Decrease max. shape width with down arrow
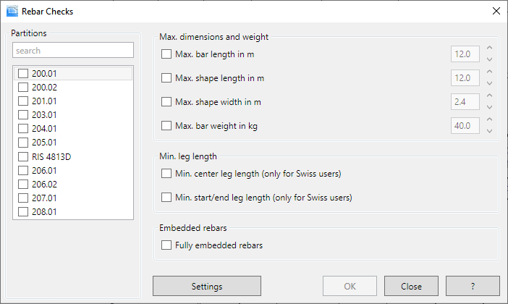Viewport: 508px width, 304px height. coord(490,107)
